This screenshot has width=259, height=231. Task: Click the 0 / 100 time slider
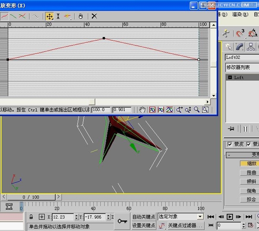[x=31, y=197]
